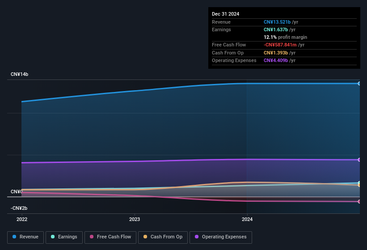Select the 2024 axis label
The width and height of the screenshot is (367, 250).
coord(247,219)
